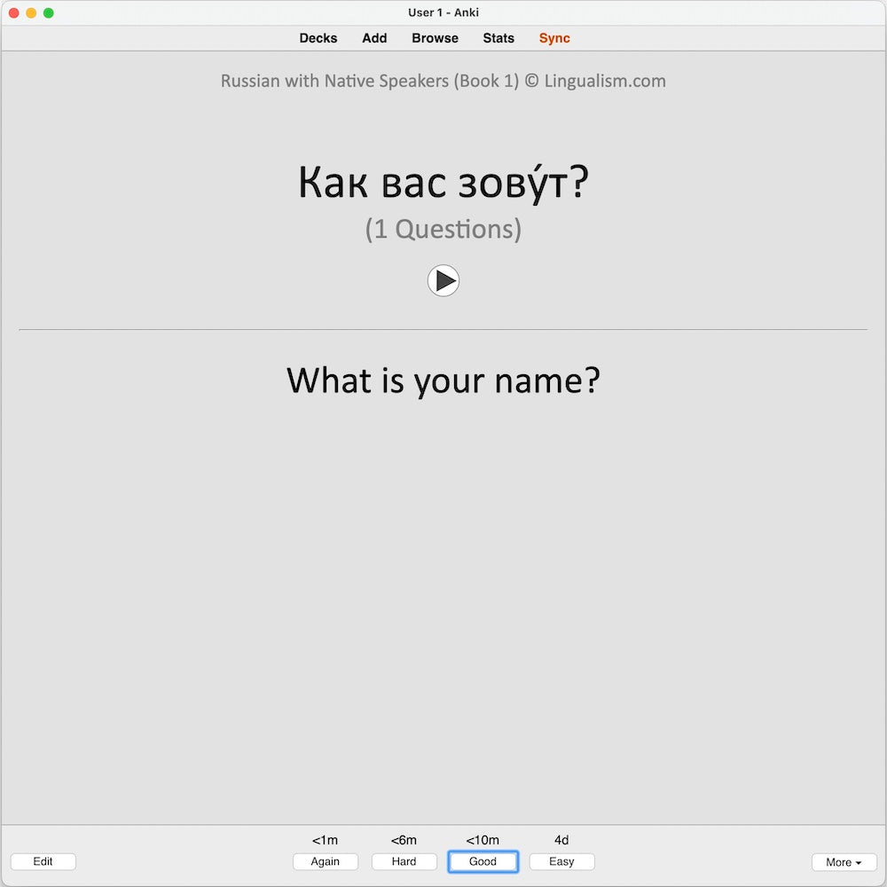Sync with AnkiWeb
Screen dimensions: 887x887
(x=553, y=38)
